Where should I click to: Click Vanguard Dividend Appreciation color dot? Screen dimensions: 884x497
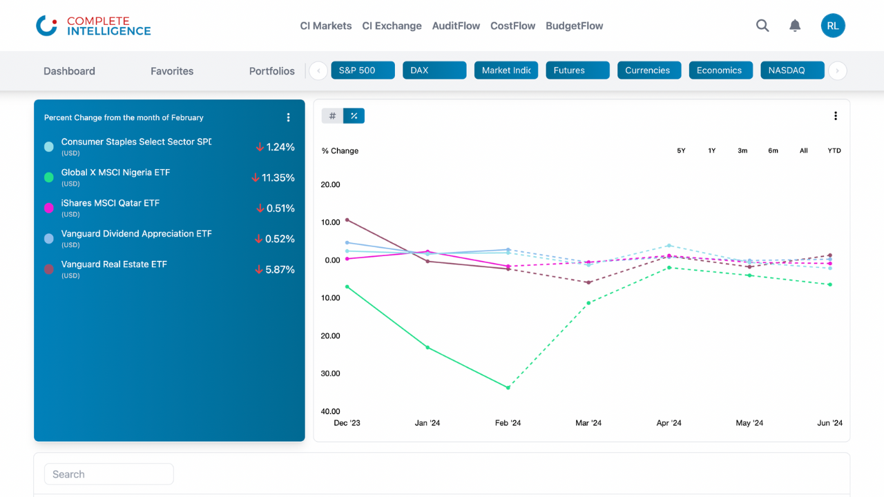[x=49, y=239]
